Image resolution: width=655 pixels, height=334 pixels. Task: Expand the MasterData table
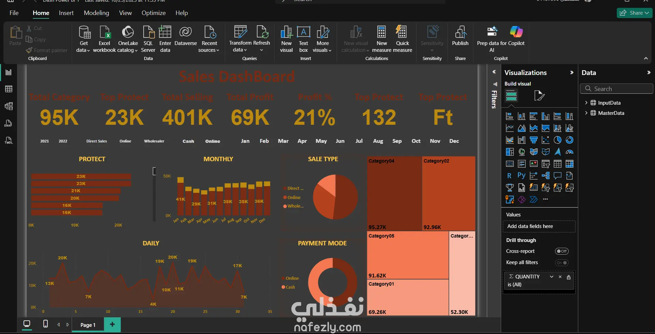586,113
